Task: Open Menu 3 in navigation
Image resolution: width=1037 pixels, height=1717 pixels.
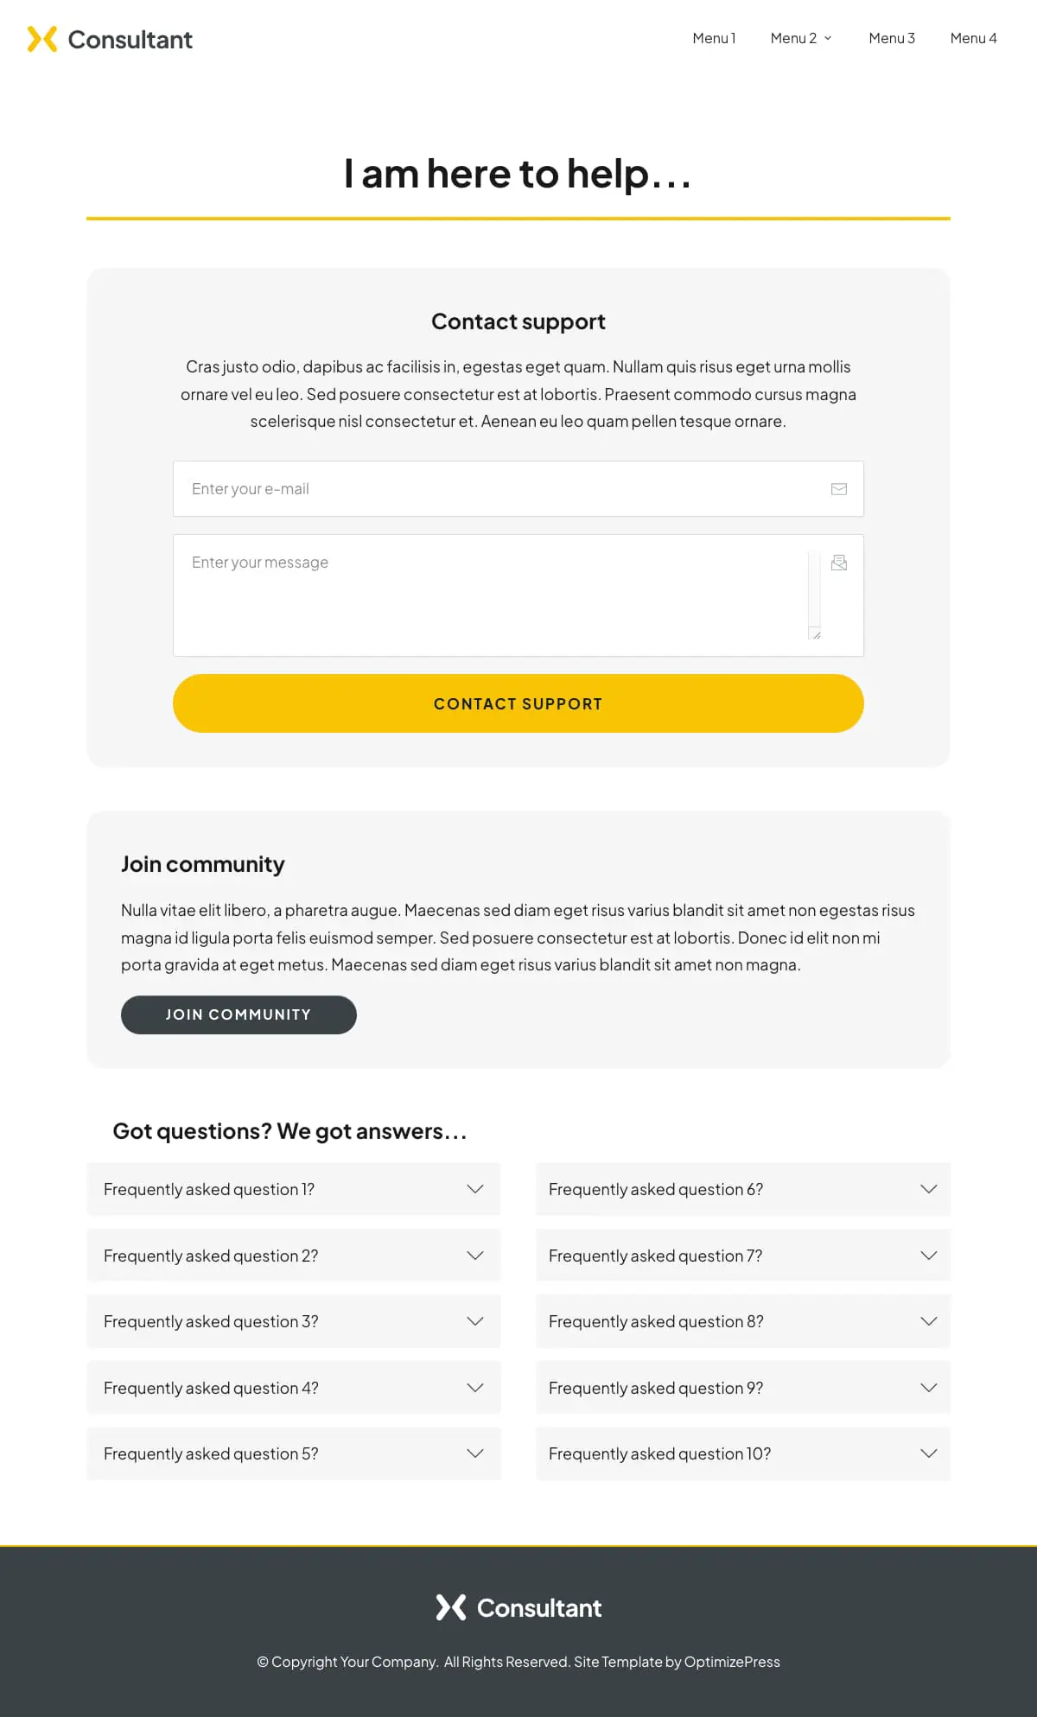Action: click(x=891, y=38)
